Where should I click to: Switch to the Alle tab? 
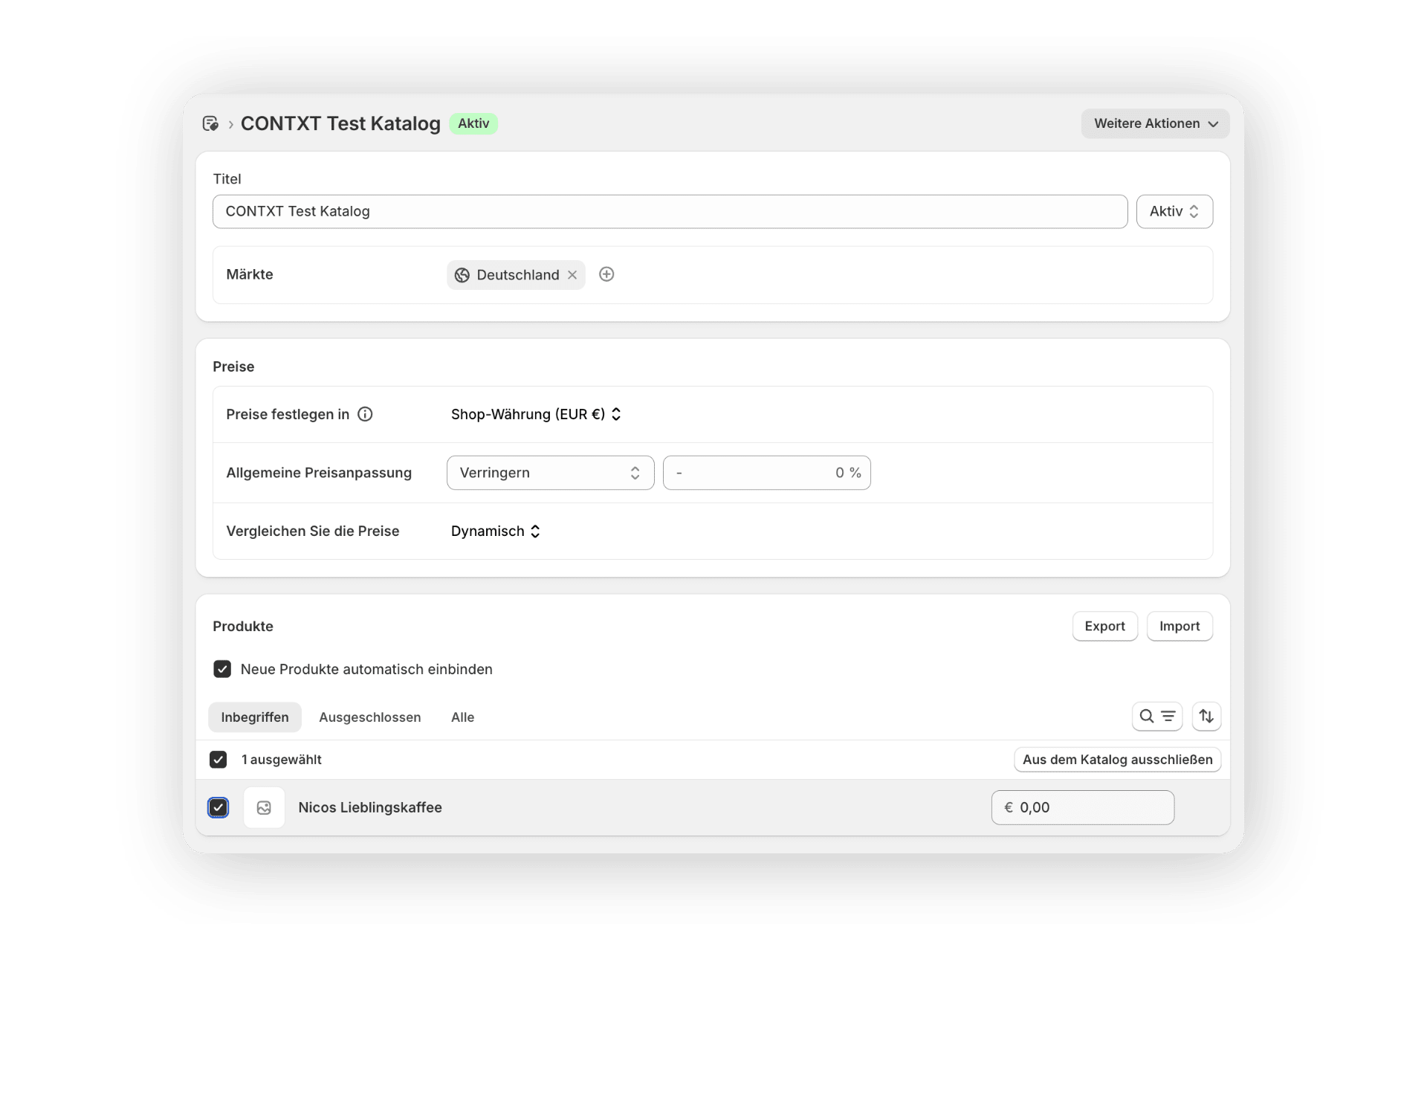pyautogui.click(x=462, y=717)
